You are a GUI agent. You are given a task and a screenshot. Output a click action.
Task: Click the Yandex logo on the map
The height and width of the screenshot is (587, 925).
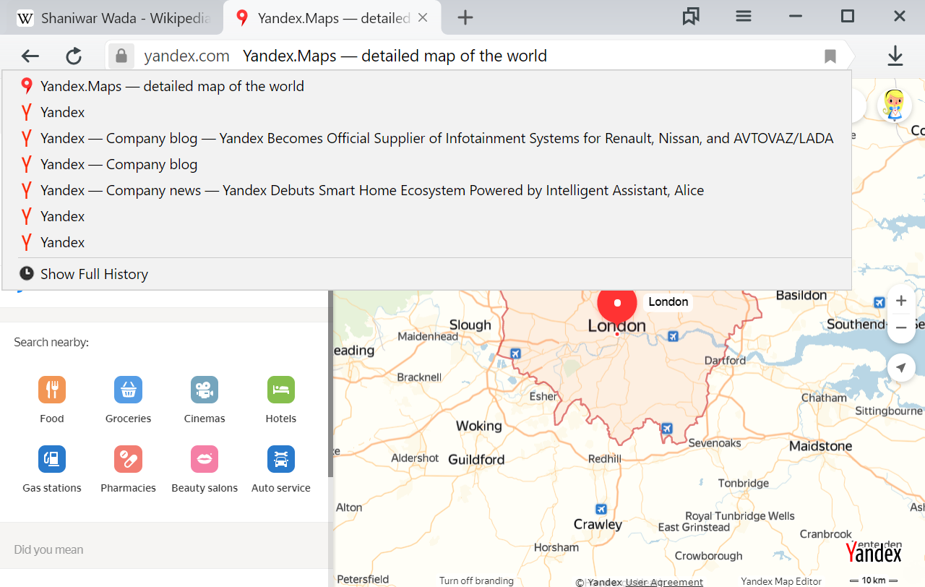[x=874, y=553]
